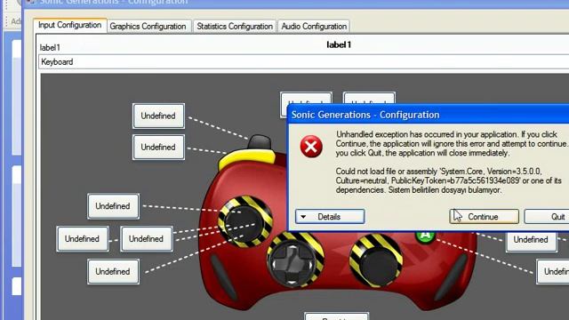Click the 'label1' text above Keyboard box
Viewport: 569px width, 320px height.
pos(50,47)
